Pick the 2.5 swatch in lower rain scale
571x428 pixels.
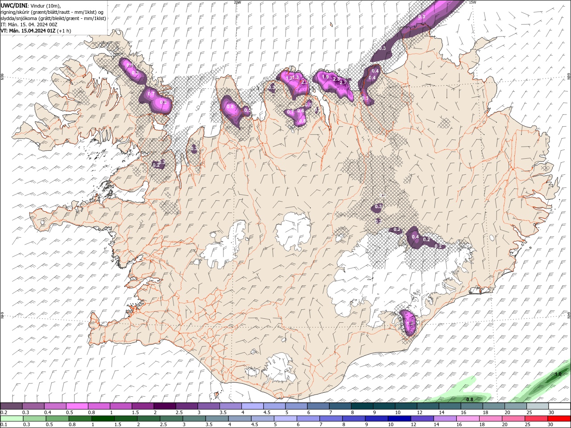point(171,419)
